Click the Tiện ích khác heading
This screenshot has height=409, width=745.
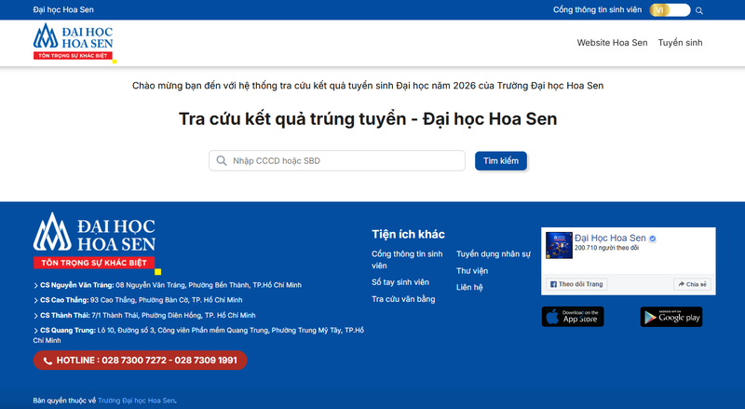408,234
